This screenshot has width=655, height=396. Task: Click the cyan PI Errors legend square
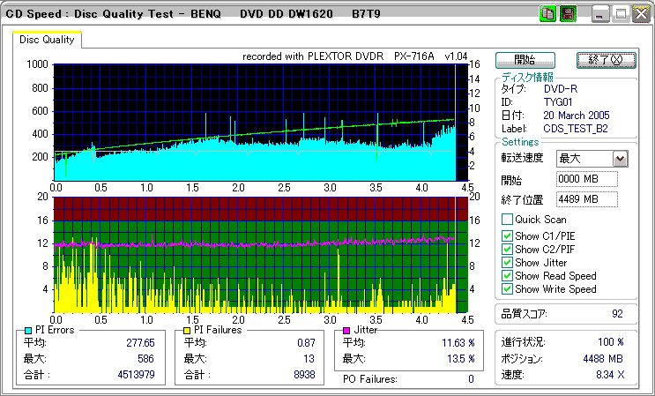pyautogui.click(x=28, y=331)
